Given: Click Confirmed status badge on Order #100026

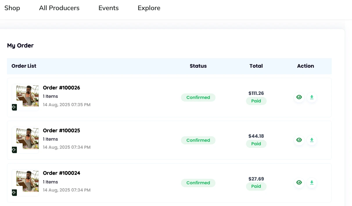Looking at the screenshot, I should pos(198,98).
